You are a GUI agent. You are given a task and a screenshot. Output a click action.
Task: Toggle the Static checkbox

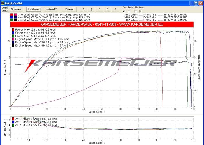point(129,11)
